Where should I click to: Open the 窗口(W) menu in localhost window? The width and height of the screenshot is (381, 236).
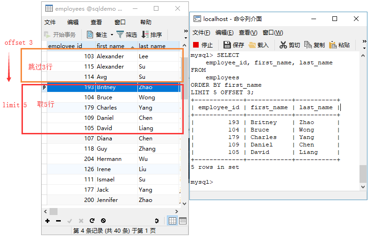coord(273,33)
